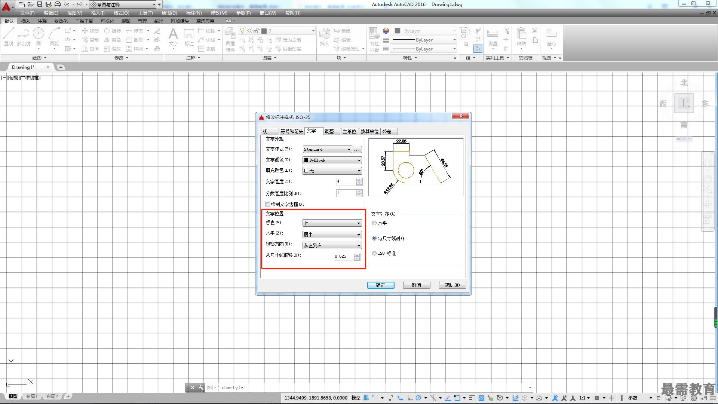This screenshot has width=718, height=404.
Task: Open the 草图与注释 workspace dropdown
Action: 123,4
